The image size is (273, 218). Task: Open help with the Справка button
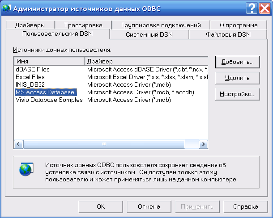click(x=246, y=206)
